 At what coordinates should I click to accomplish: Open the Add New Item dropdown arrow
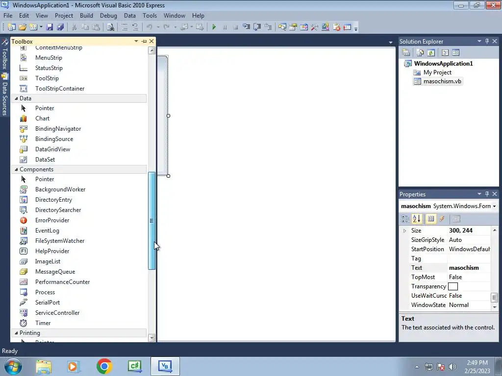(x=41, y=27)
